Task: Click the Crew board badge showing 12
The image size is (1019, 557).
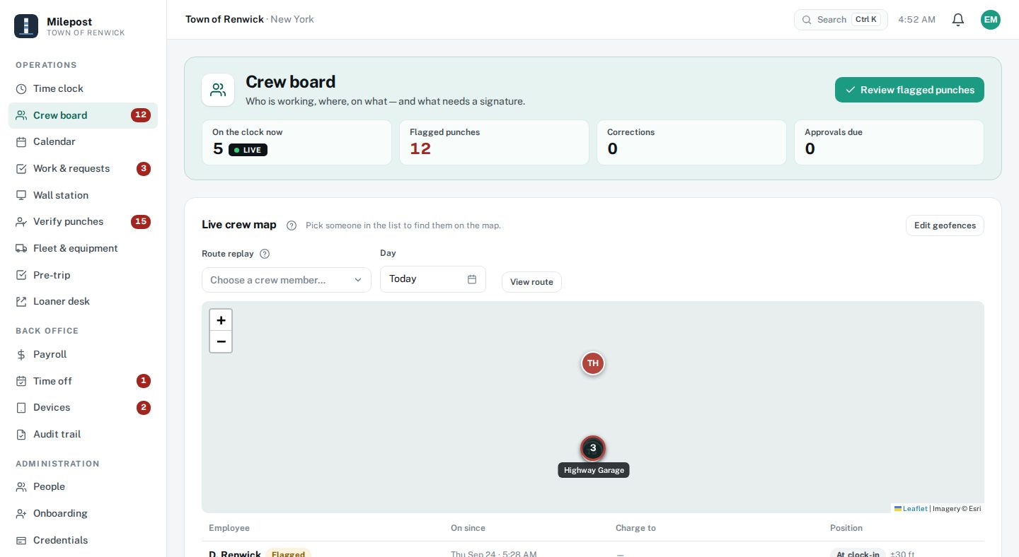Action: tap(141, 115)
